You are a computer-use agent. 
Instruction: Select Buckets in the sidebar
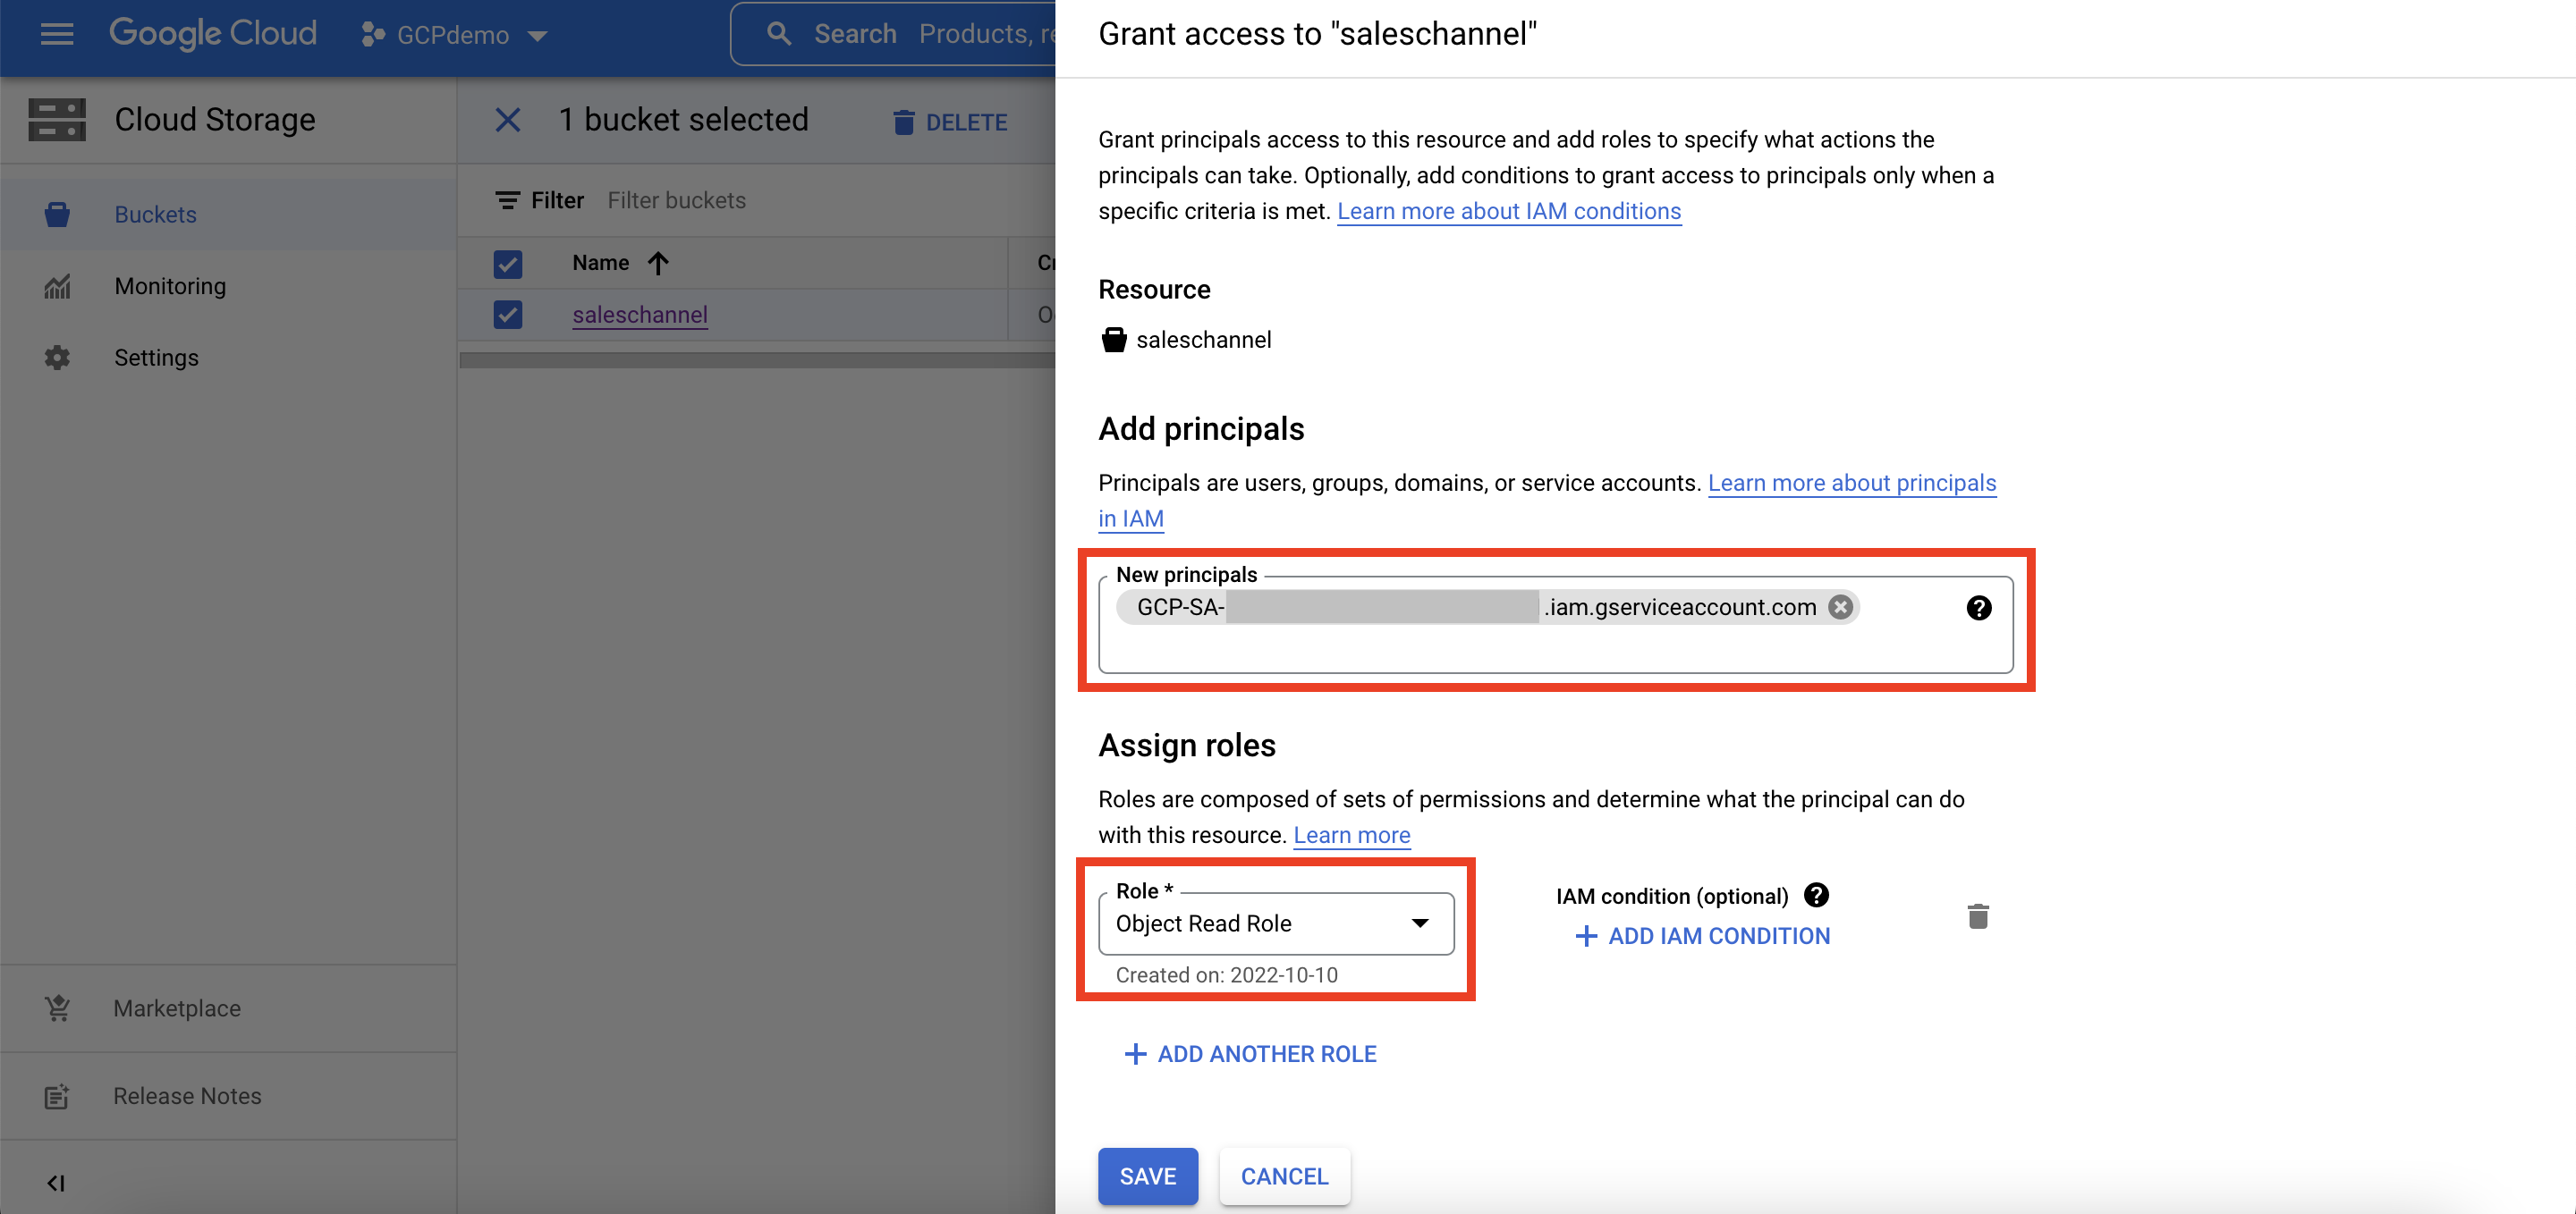155,214
